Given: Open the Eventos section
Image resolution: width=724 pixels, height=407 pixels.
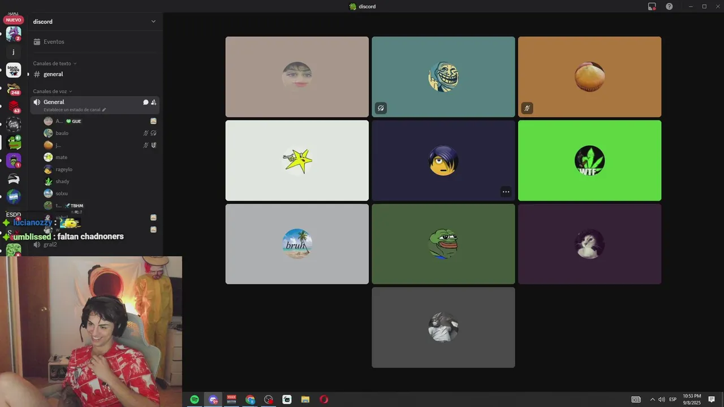Looking at the screenshot, I should click(94, 42).
